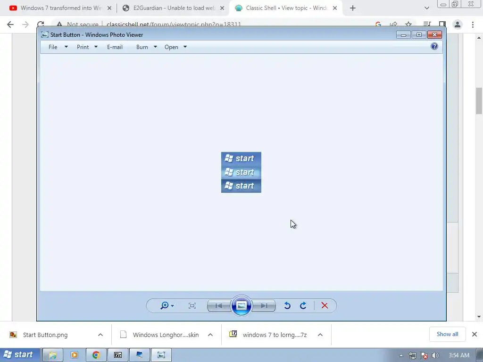
Task: Click the network tray icon
Action: click(x=412, y=355)
